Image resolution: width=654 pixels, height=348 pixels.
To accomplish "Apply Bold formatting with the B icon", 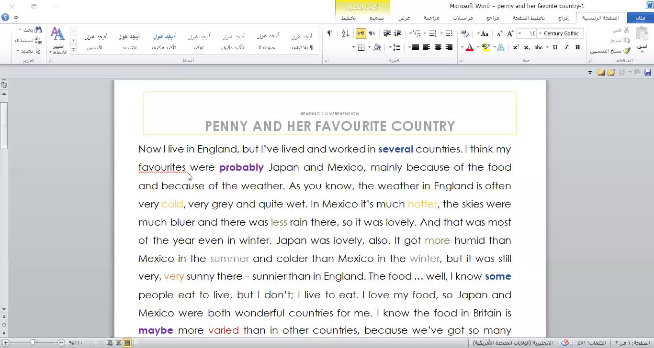I will pyautogui.click(x=577, y=47).
